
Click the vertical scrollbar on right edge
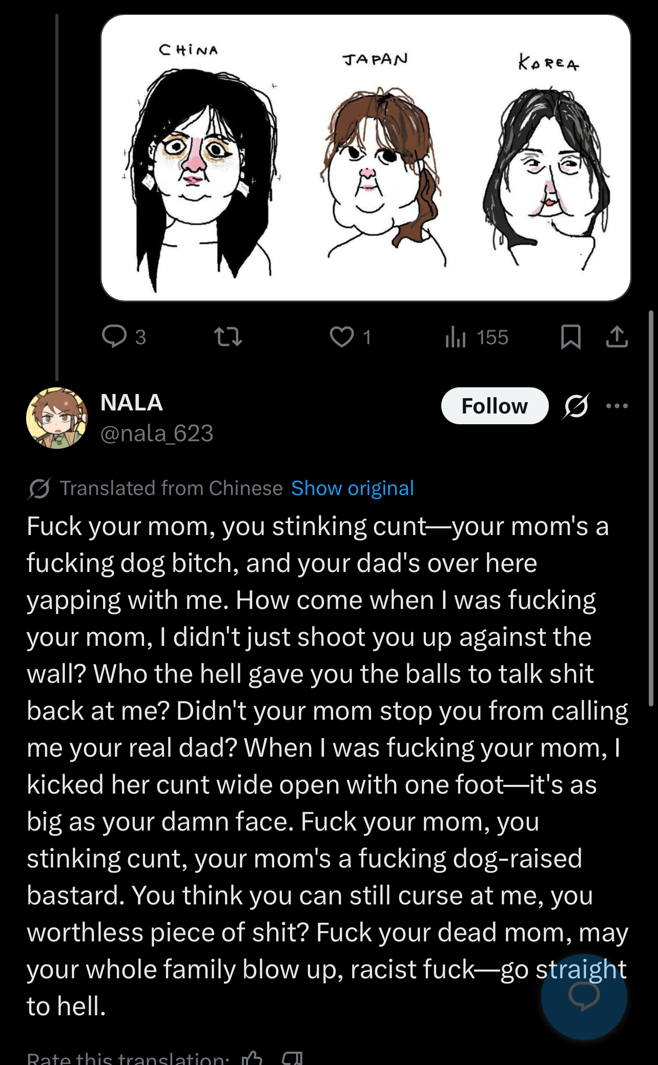tap(651, 508)
